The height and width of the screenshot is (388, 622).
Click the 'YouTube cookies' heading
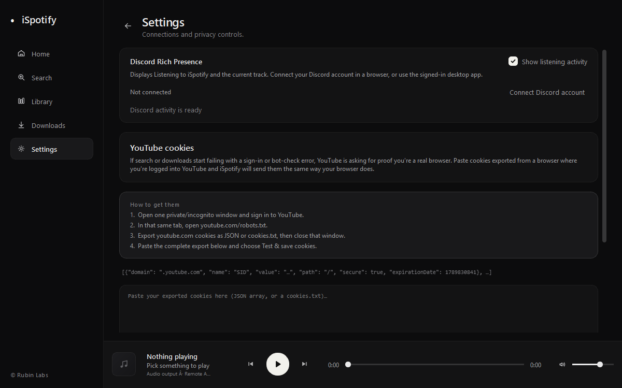click(x=162, y=148)
